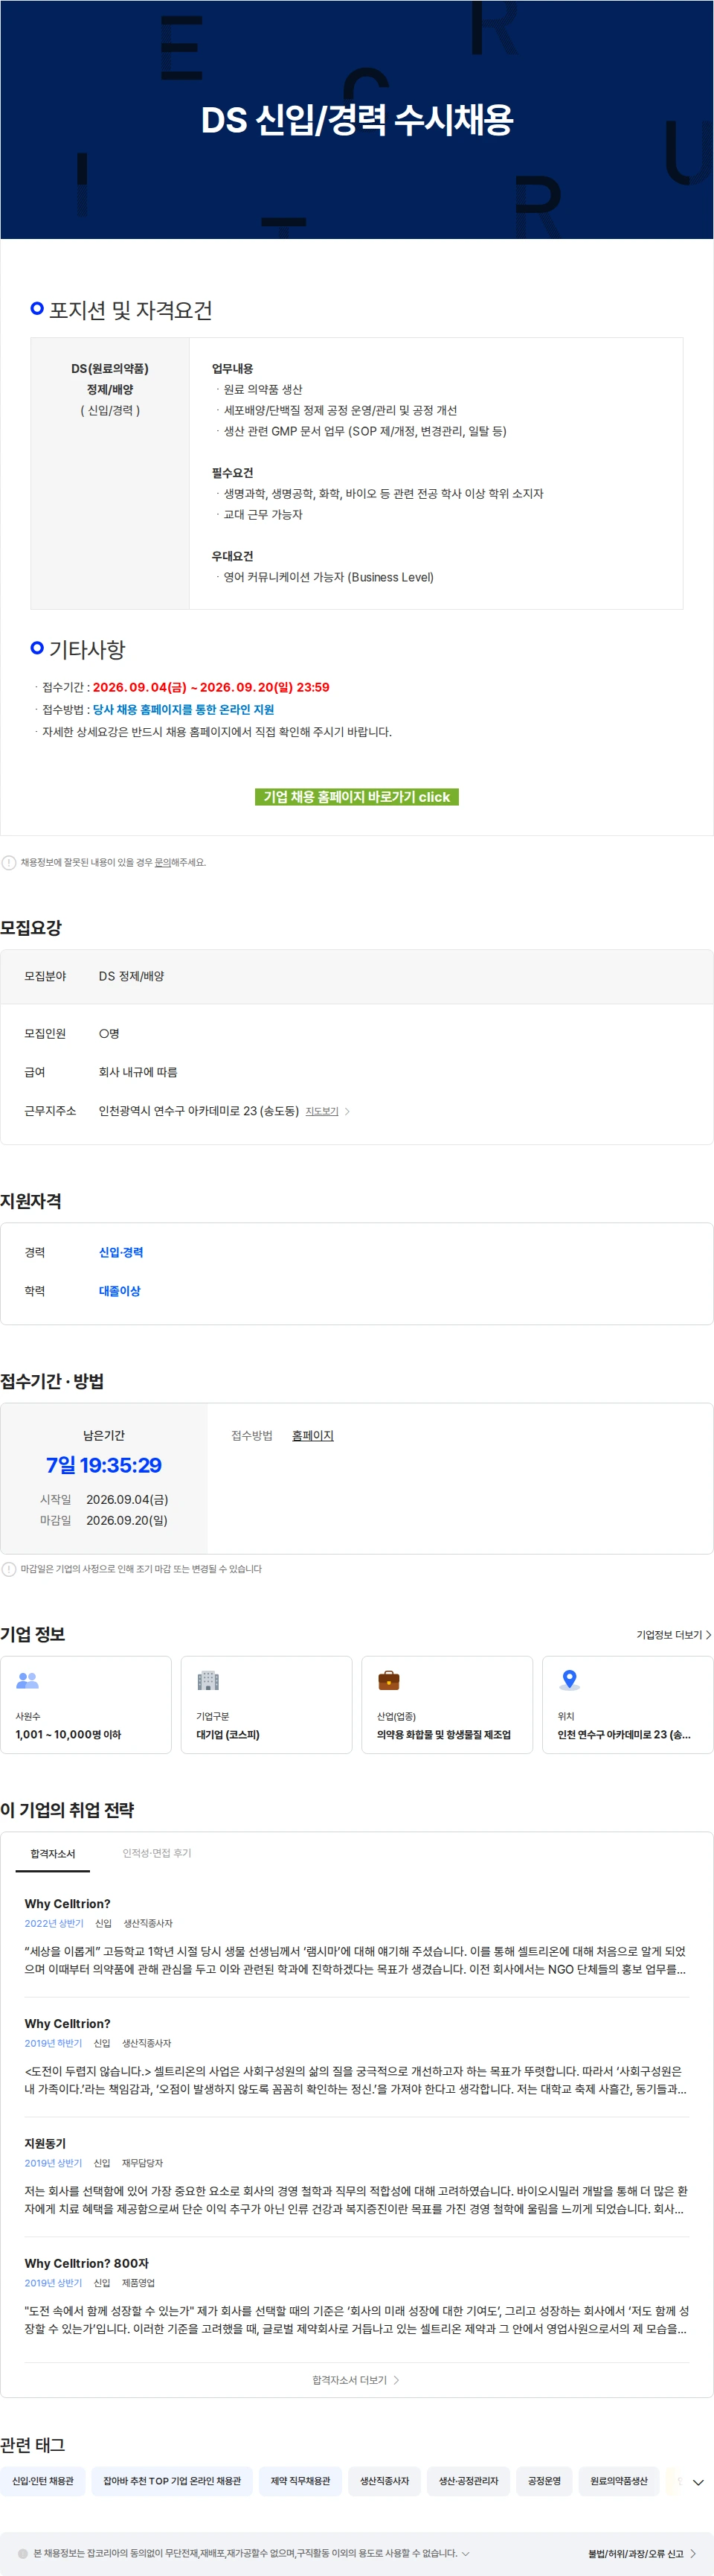714x2576 pixels.
Task: Click the 사원수 1,001 ~ 10,000명 이하 card
Action: coord(86,1705)
